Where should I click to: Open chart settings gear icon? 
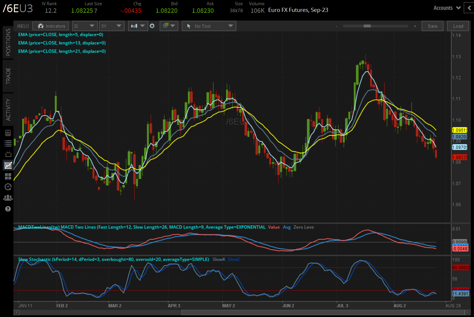pyautogui.click(x=152, y=26)
